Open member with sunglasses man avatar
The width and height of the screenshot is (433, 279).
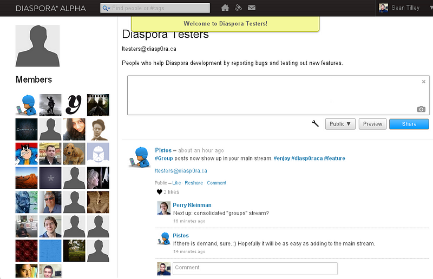[x=50, y=202]
